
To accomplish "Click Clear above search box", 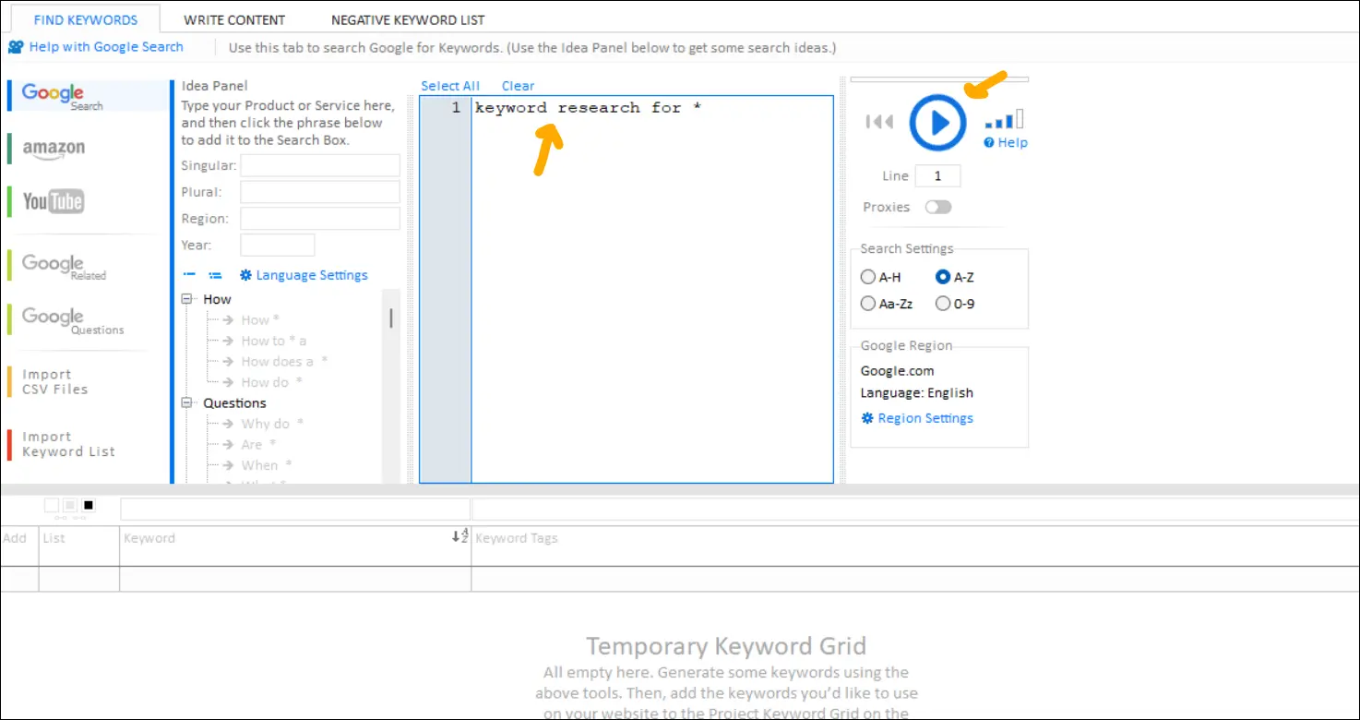I will pyautogui.click(x=518, y=86).
